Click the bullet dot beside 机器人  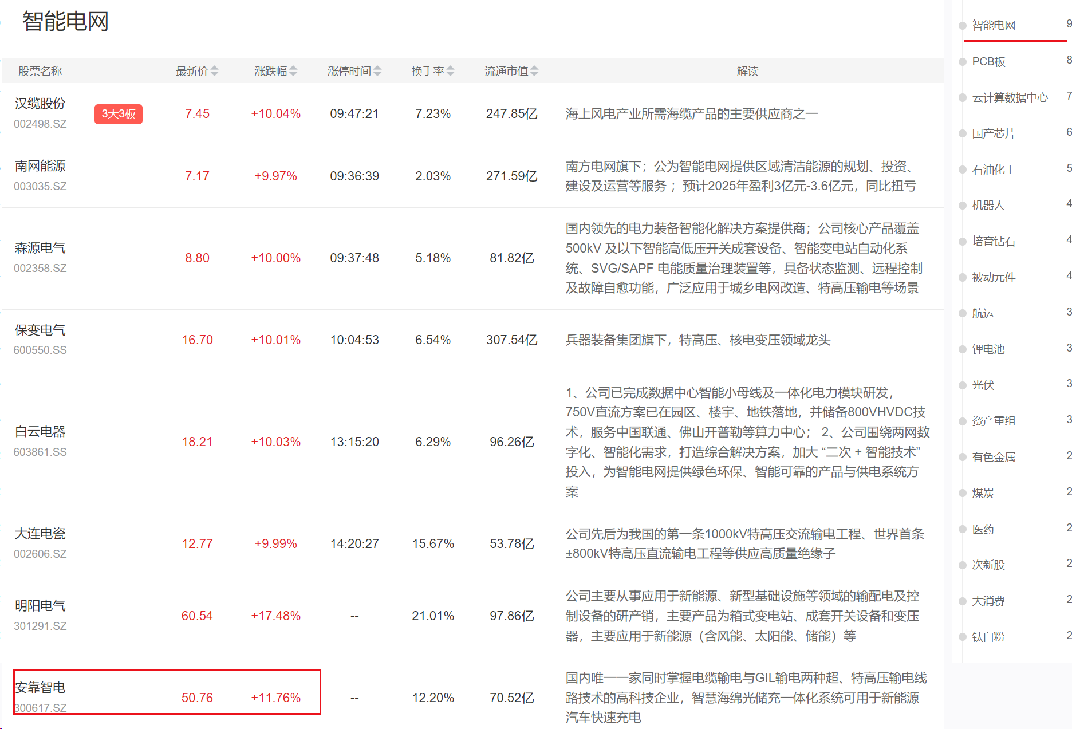coord(963,206)
